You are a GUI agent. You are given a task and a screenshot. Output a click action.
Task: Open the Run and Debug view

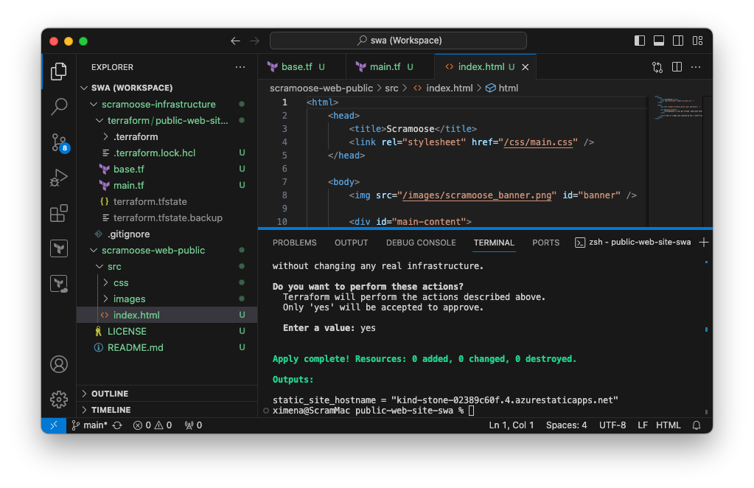[59, 178]
